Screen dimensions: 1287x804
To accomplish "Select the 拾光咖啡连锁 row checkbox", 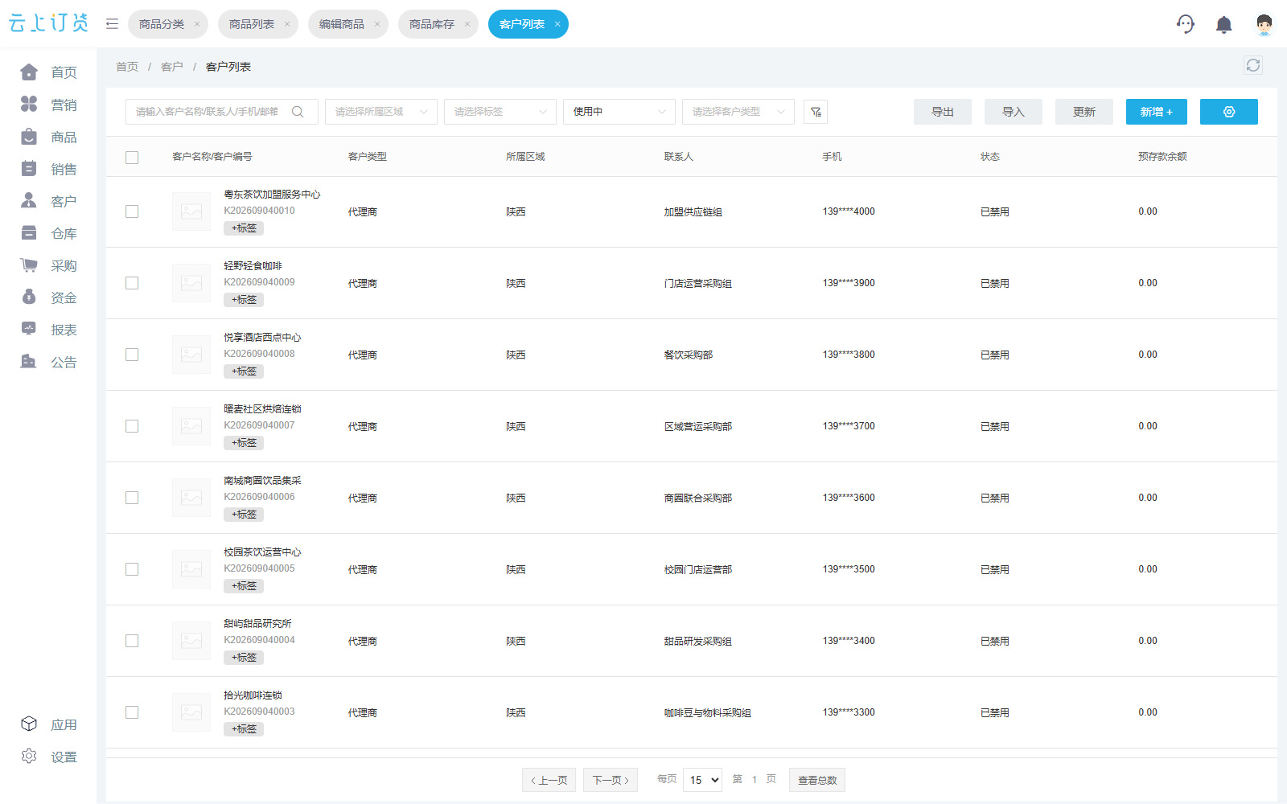I will pos(132,712).
